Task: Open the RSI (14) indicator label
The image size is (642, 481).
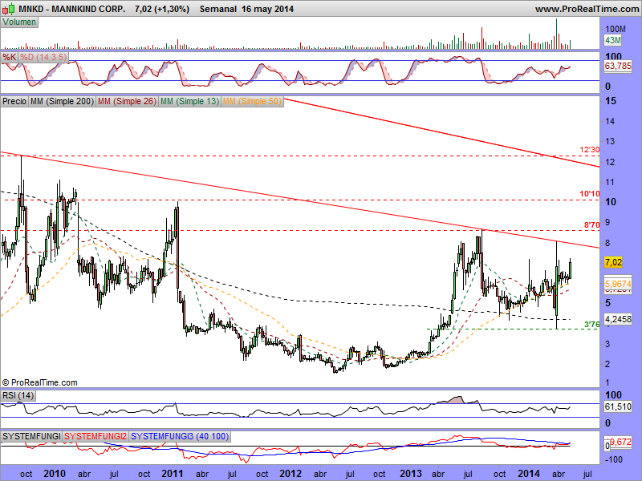Action: pos(18,395)
